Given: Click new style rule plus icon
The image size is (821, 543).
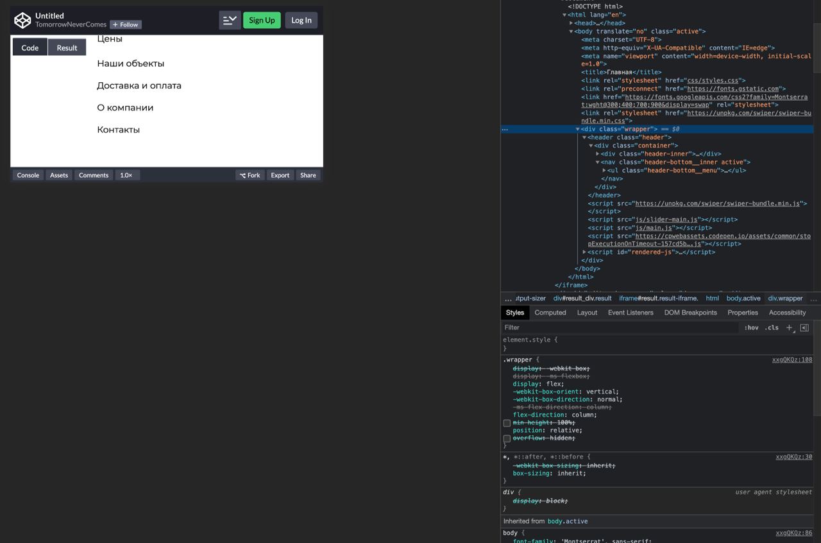Looking at the screenshot, I should point(790,327).
